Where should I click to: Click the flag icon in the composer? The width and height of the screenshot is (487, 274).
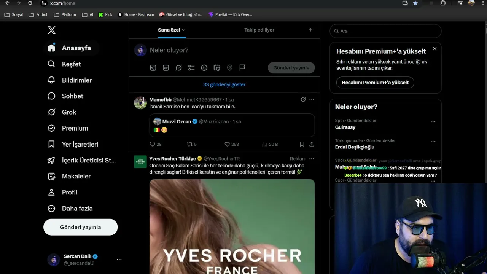[x=242, y=68]
